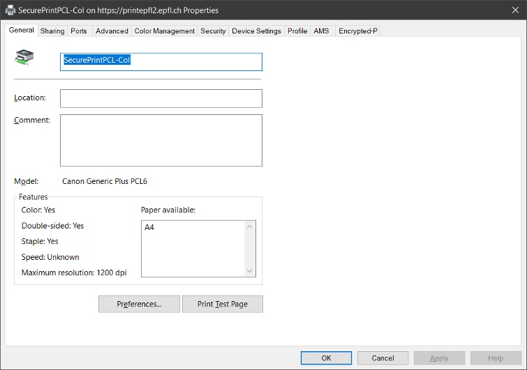This screenshot has width=527, height=370.
Task: Open the Security tab
Action: click(213, 31)
